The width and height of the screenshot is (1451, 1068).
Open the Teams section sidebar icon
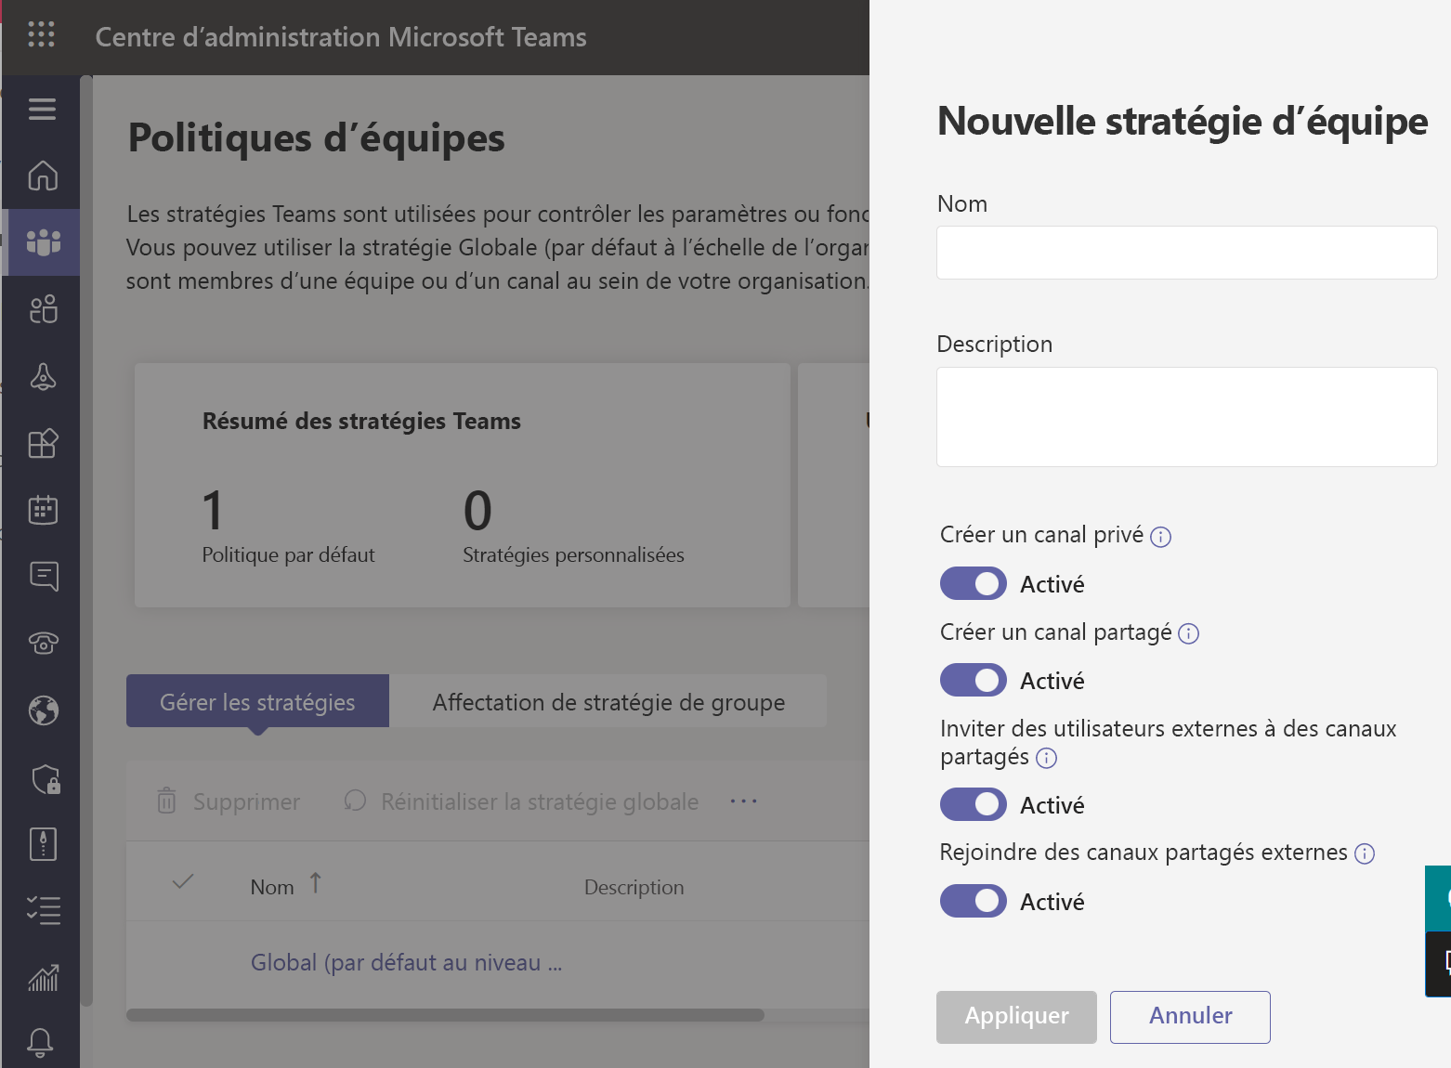(43, 242)
